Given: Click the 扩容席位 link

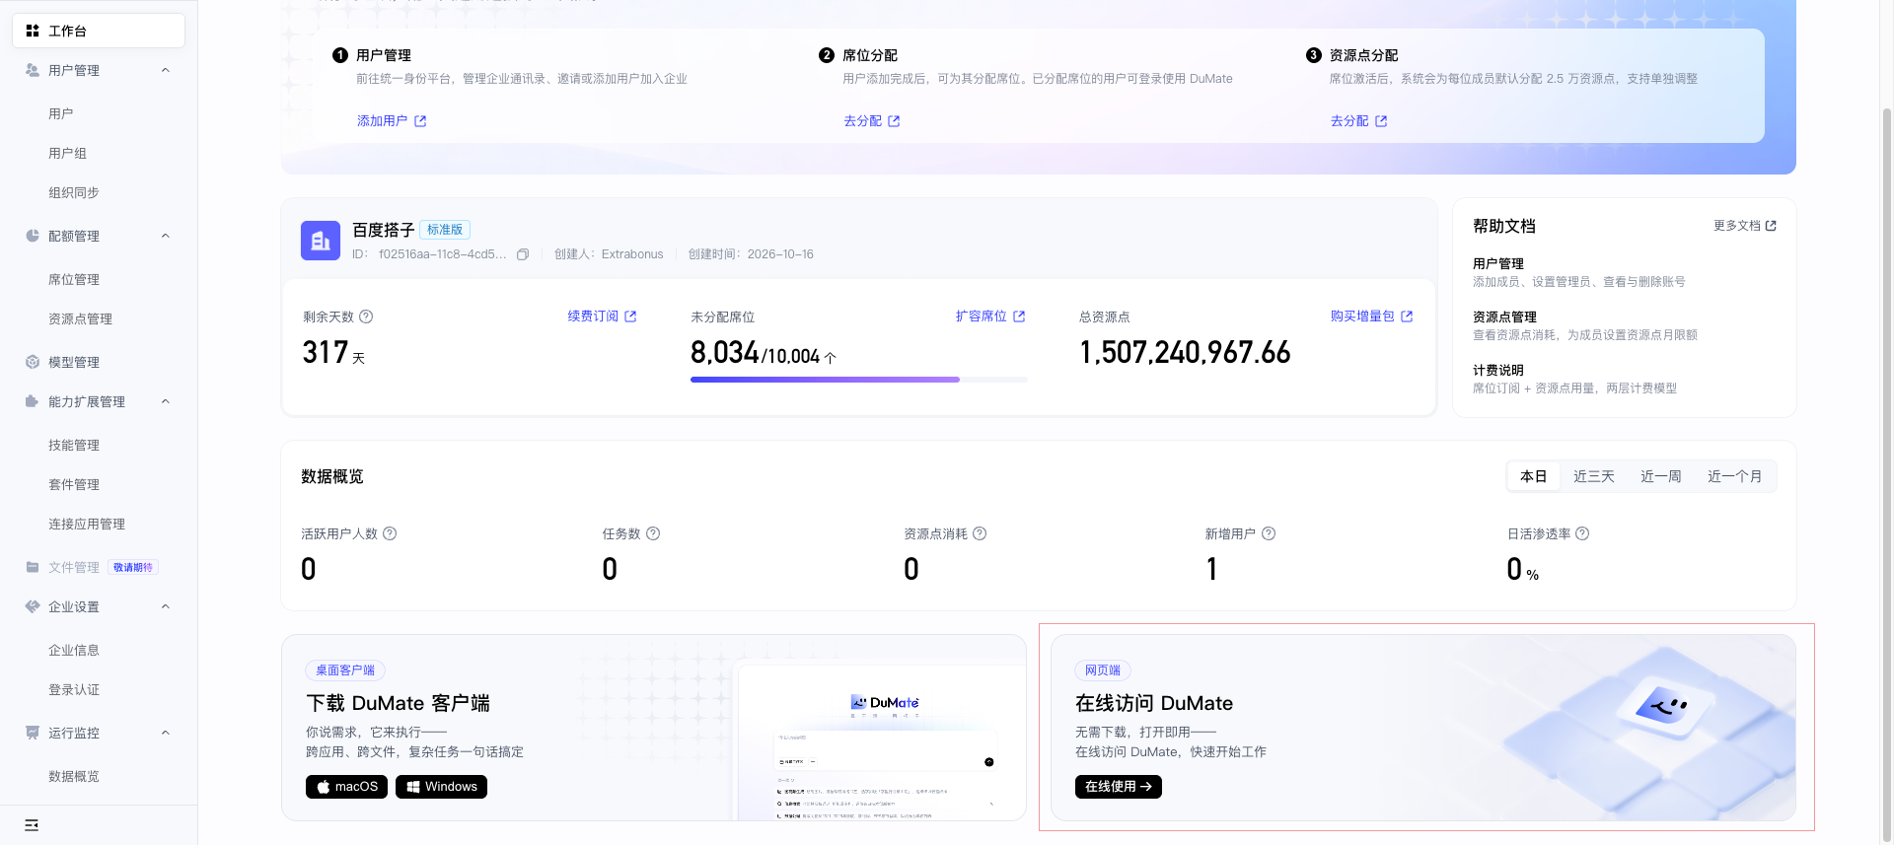Looking at the screenshot, I should click(990, 316).
